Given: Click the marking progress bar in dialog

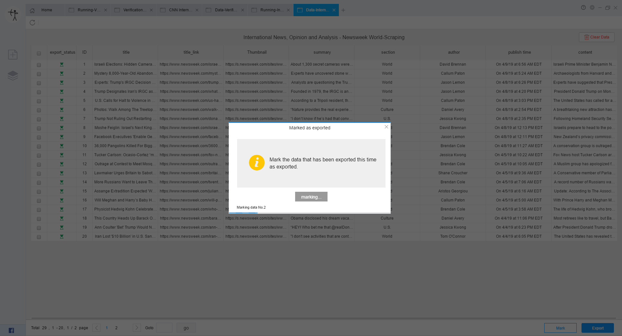Looking at the screenshot, I should 309,213.
